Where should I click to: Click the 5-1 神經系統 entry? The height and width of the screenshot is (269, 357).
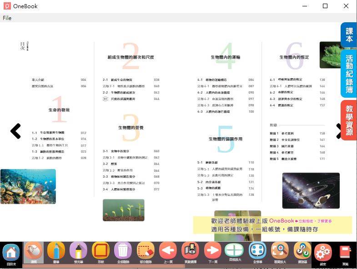click(226, 163)
